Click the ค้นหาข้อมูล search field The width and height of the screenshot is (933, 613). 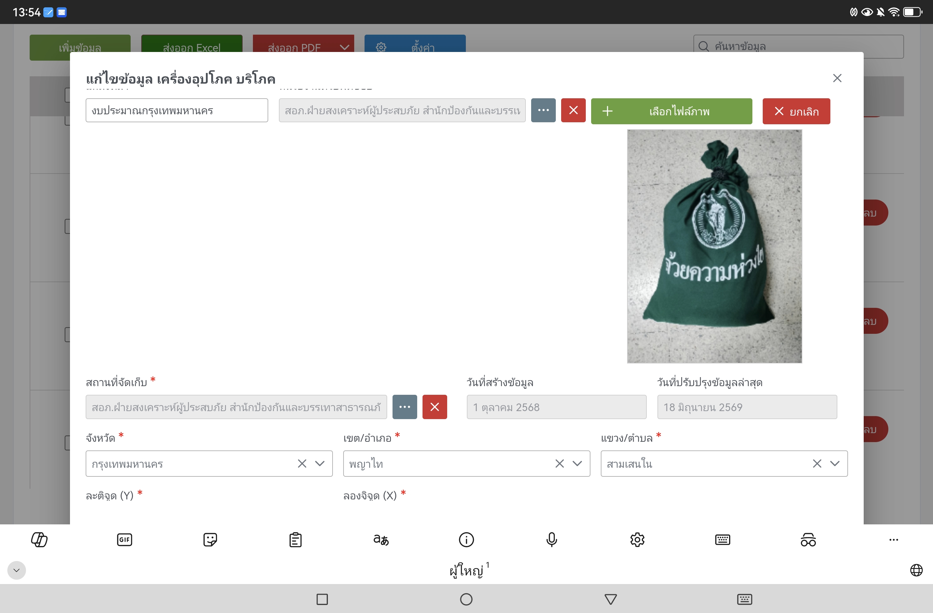tap(798, 47)
